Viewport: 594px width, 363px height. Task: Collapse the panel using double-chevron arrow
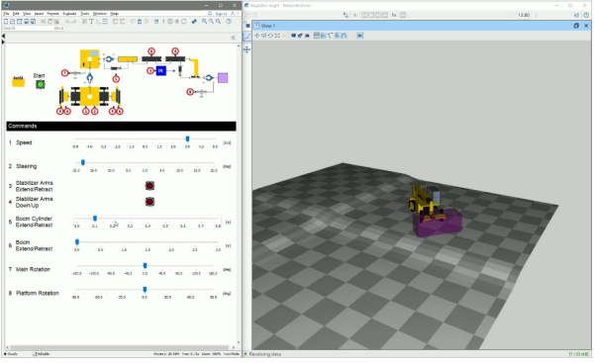pos(234,38)
